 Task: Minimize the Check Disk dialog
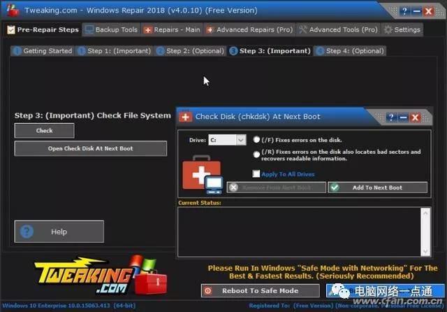[x=403, y=118]
